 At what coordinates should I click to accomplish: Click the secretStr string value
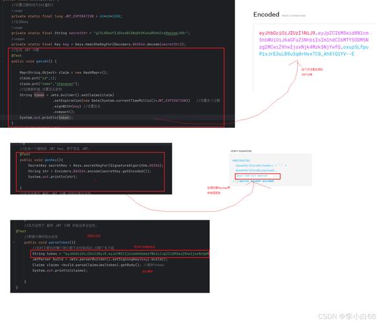(141, 33)
